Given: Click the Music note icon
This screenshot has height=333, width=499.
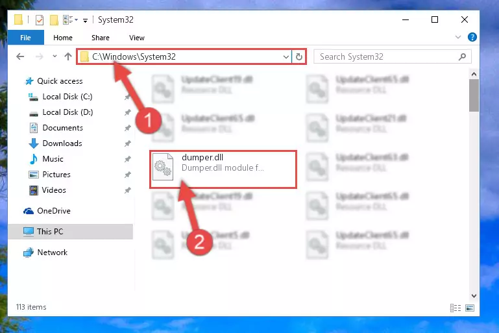Looking at the screenshot, I should coord(33,159).
